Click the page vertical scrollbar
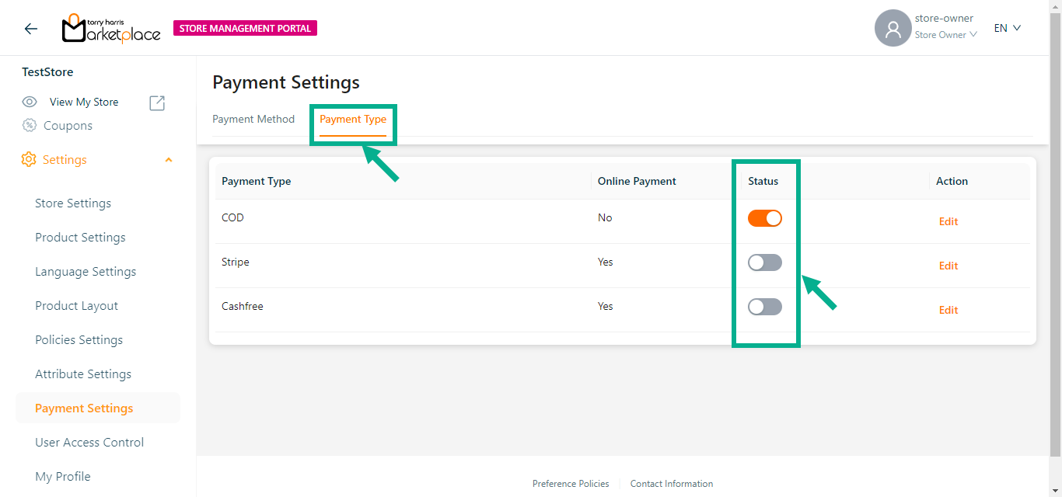Screen dimensions: 1062x497 point(1055,233)
